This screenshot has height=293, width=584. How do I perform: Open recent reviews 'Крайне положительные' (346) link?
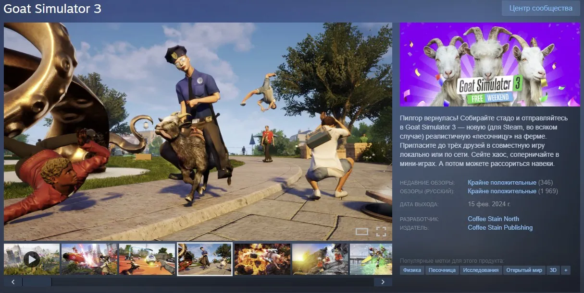(502, 183)
